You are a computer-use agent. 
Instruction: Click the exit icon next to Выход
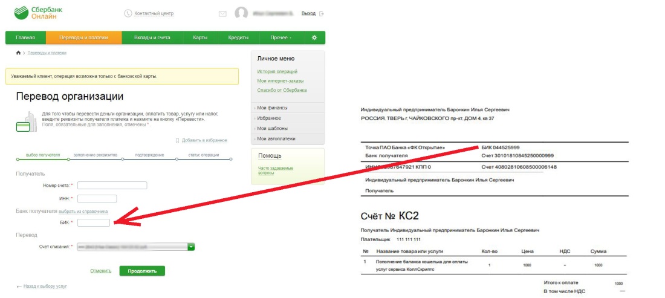coord(322,13)
